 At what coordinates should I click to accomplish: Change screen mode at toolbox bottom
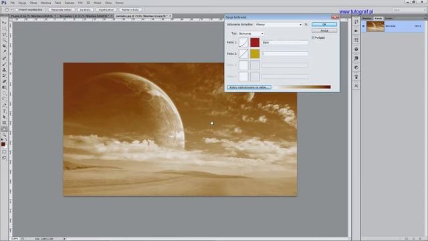click(x=4, y=158)
